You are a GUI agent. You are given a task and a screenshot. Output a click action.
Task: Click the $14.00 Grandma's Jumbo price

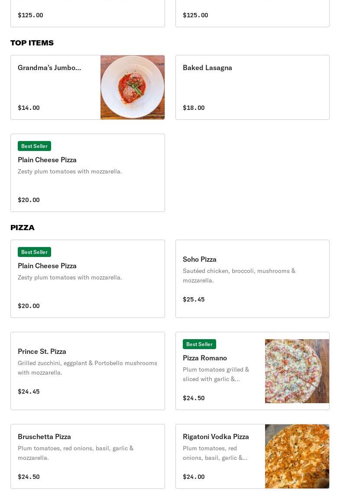(29, 108)
